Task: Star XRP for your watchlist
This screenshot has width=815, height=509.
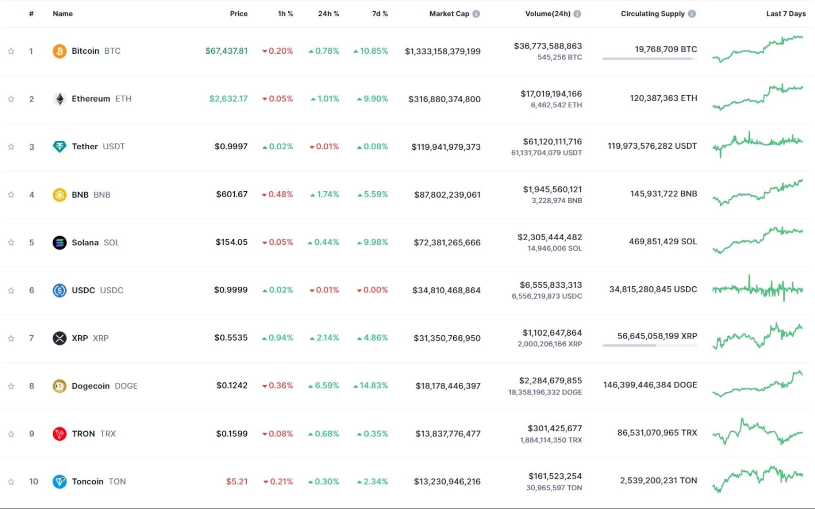Action: (x=10, y=338)
